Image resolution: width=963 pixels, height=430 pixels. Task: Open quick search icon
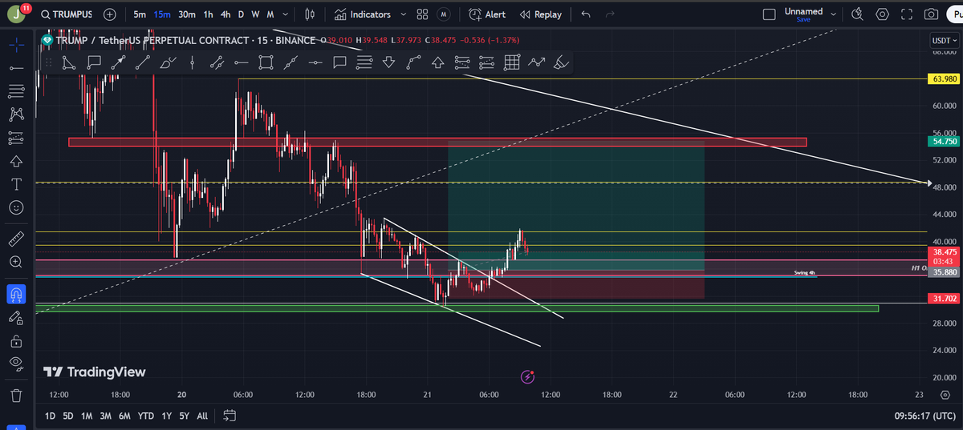[x=858, y=14]
